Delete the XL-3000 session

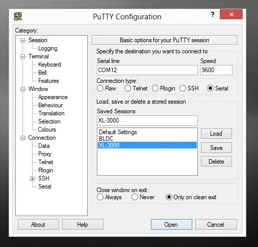click(x=216, y=162)
